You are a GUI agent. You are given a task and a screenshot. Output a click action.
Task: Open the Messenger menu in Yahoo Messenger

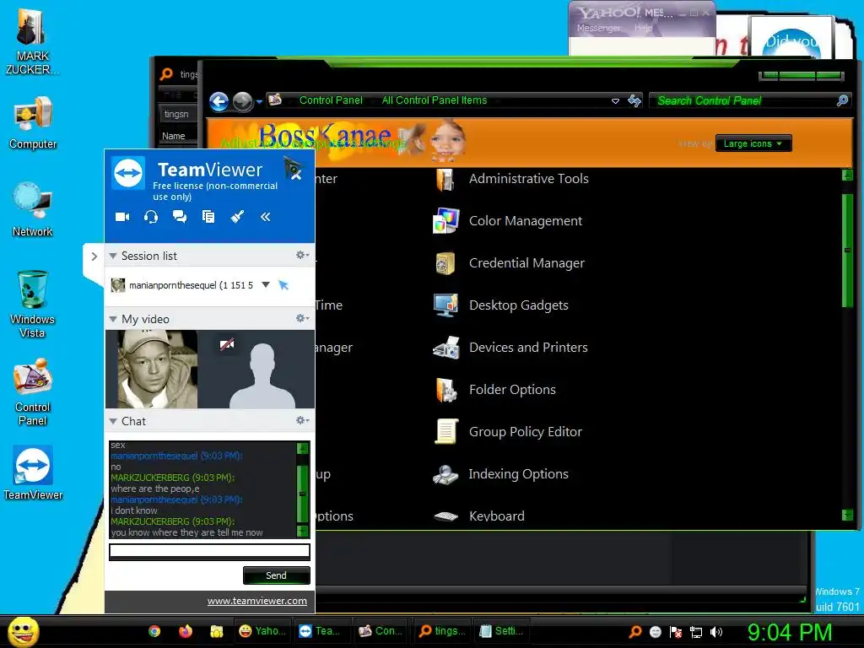coord(598,28)
